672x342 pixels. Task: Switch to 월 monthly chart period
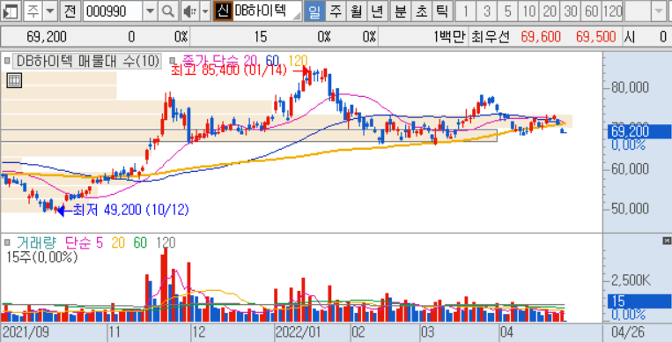click(356, 11)
